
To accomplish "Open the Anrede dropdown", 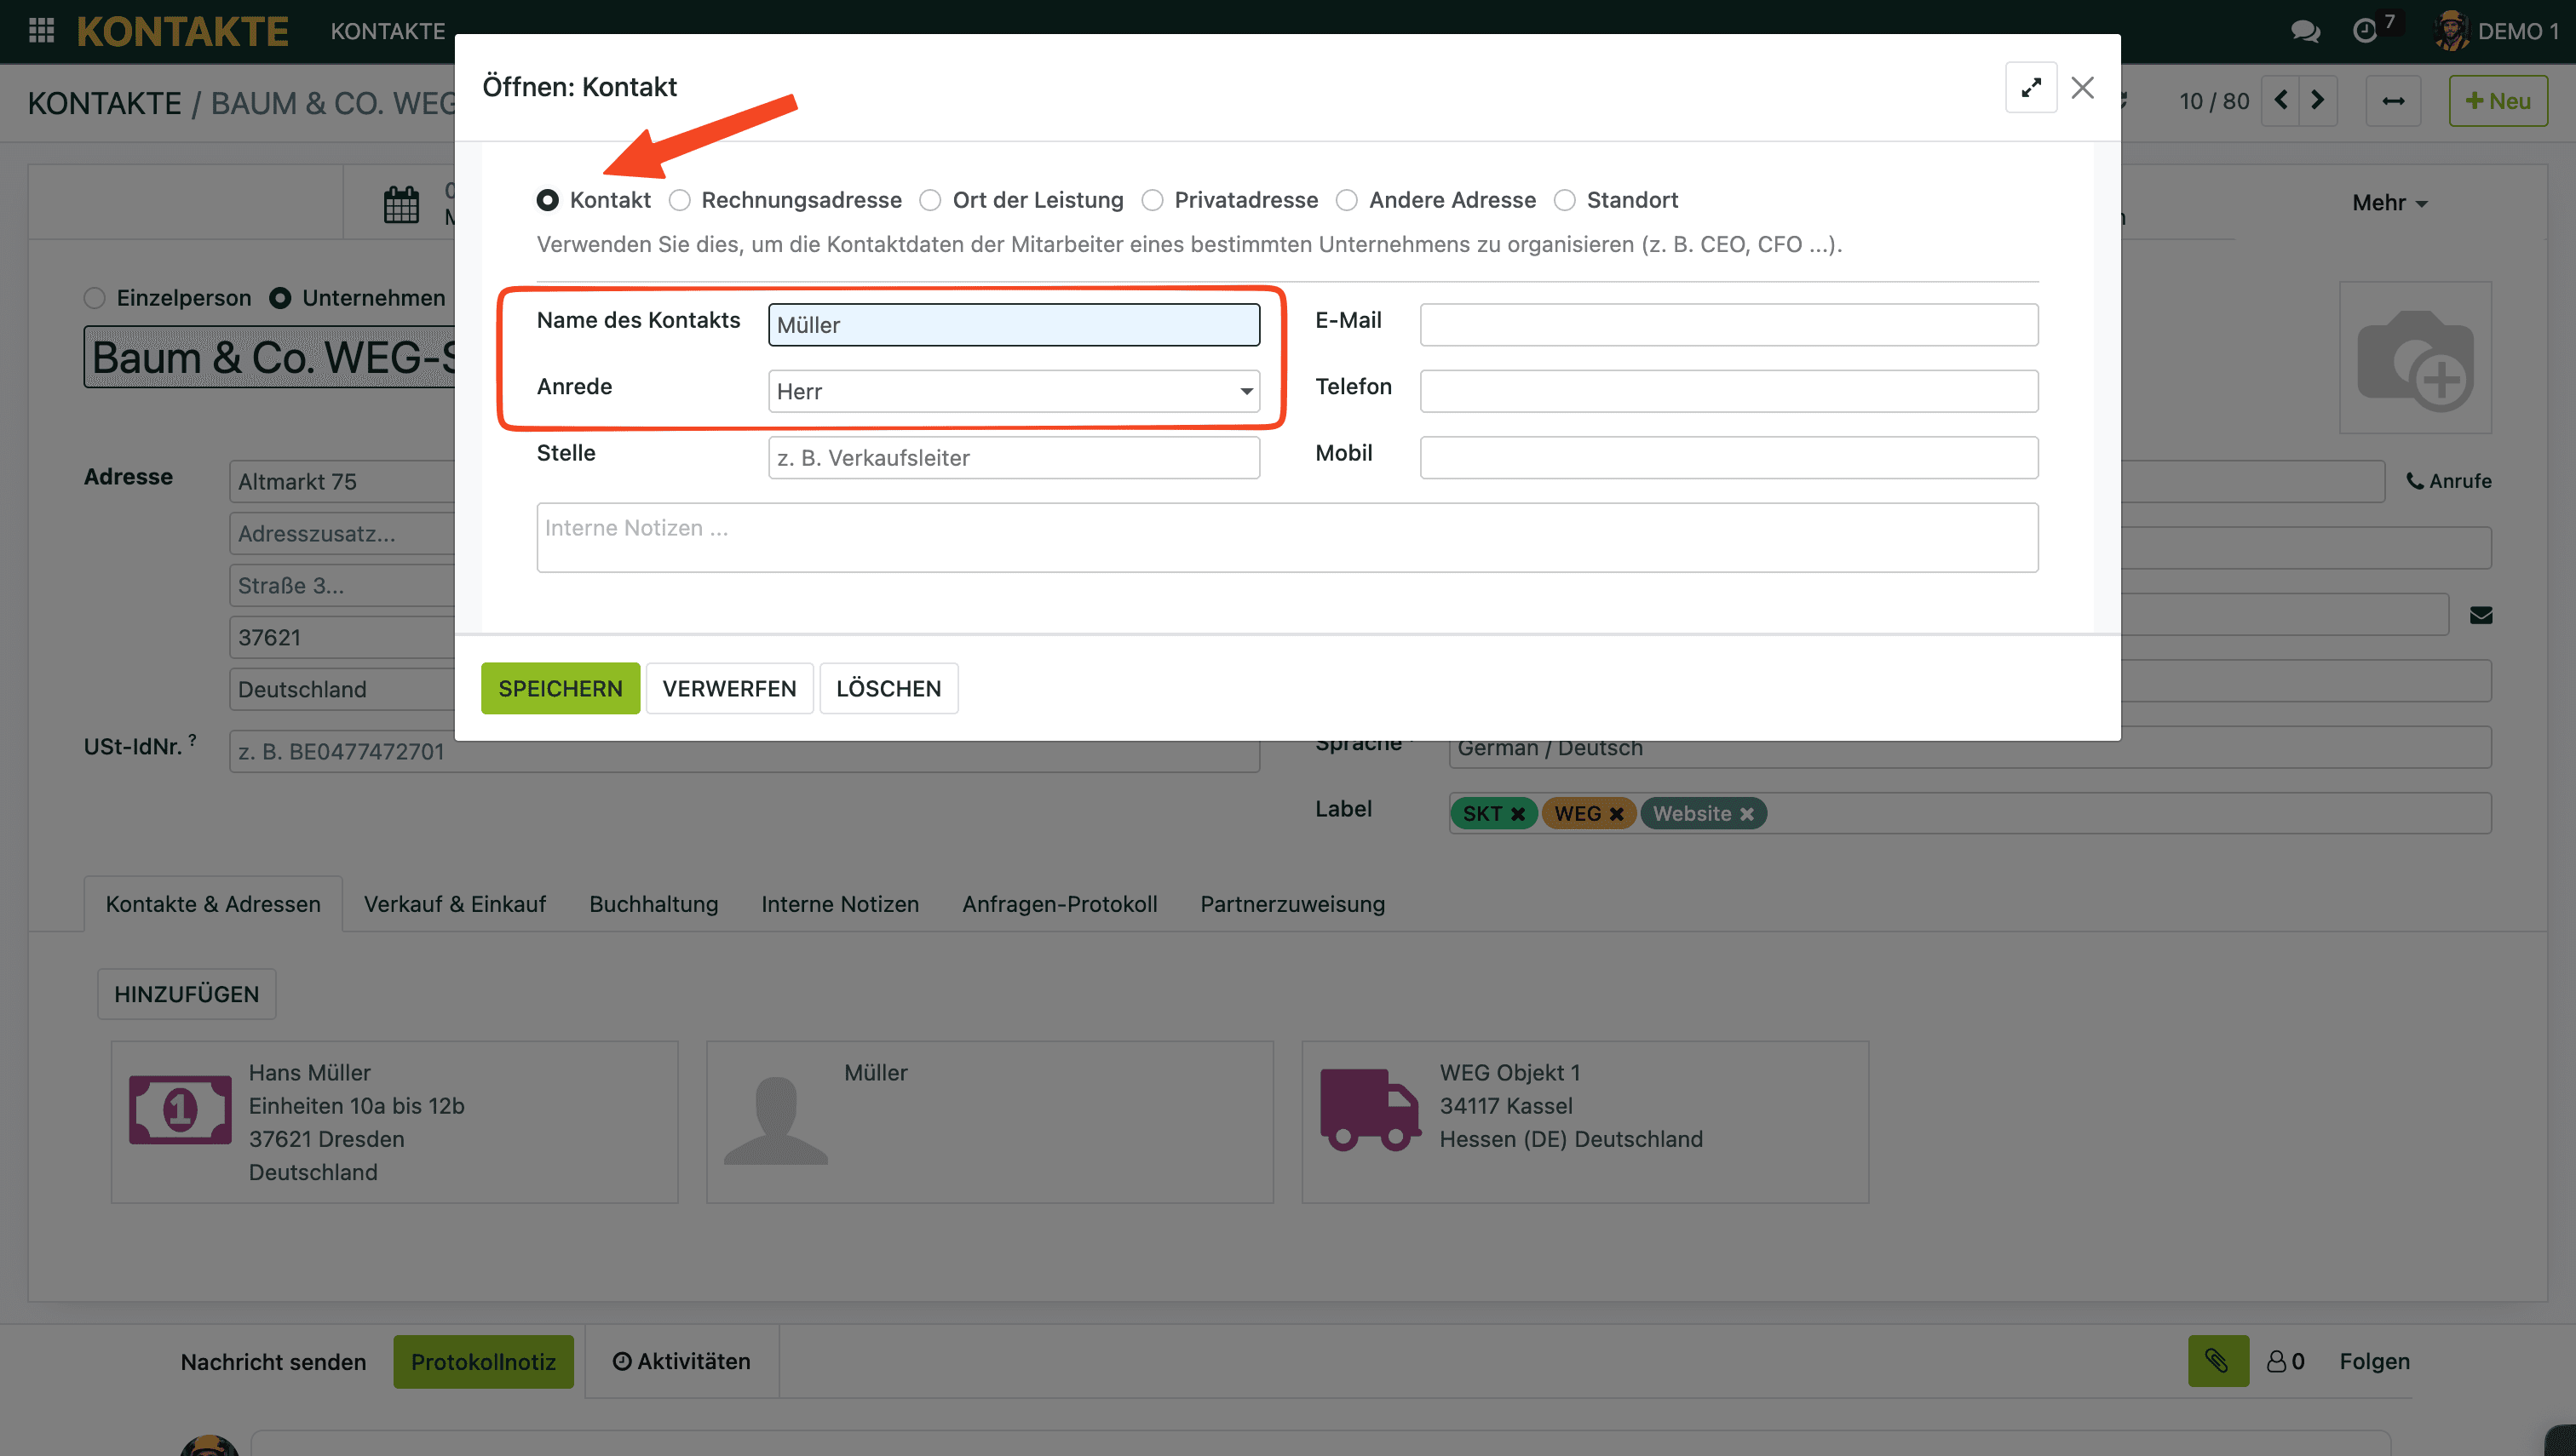I will point(1012,391).
